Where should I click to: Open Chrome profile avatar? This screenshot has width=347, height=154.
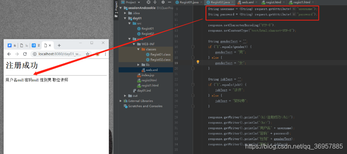coord(97,54)
